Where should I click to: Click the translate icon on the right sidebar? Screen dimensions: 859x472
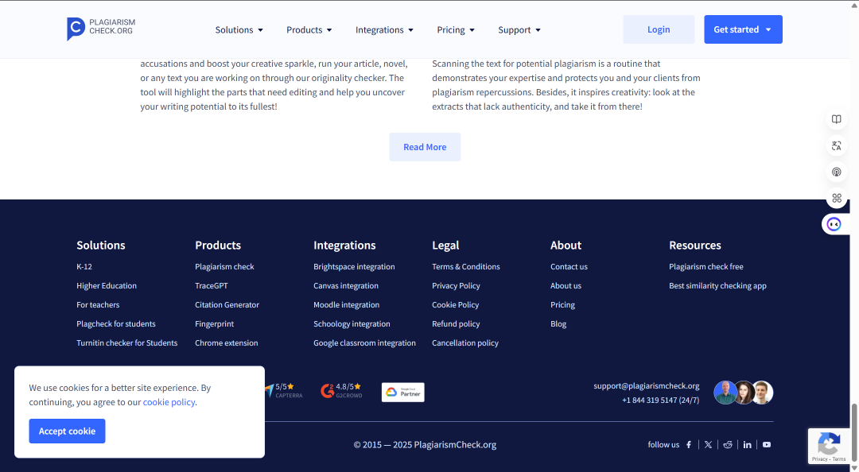[836, 145]
